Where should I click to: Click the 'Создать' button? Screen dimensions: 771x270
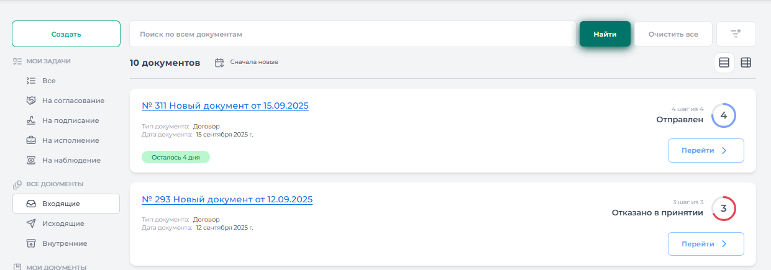point(66,34)
